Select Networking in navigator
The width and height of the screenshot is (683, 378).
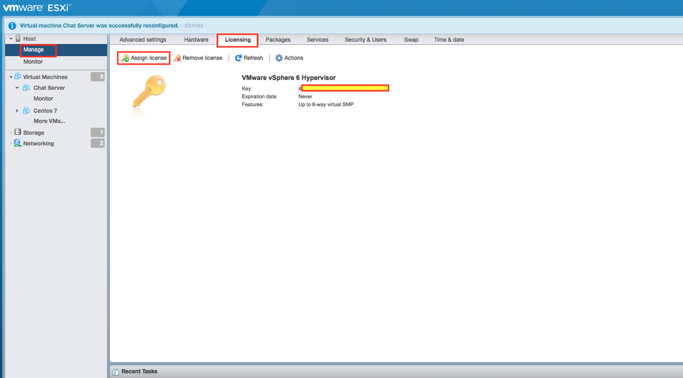pyautogui.click(x=39, y=144)
